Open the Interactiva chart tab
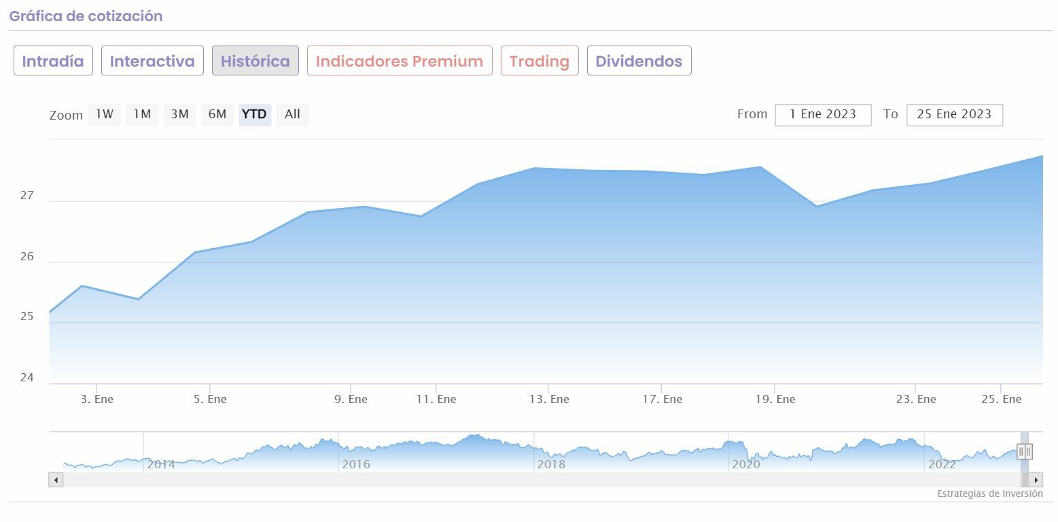Screen dimensions: 1058x522 click(x=152, y=61)
